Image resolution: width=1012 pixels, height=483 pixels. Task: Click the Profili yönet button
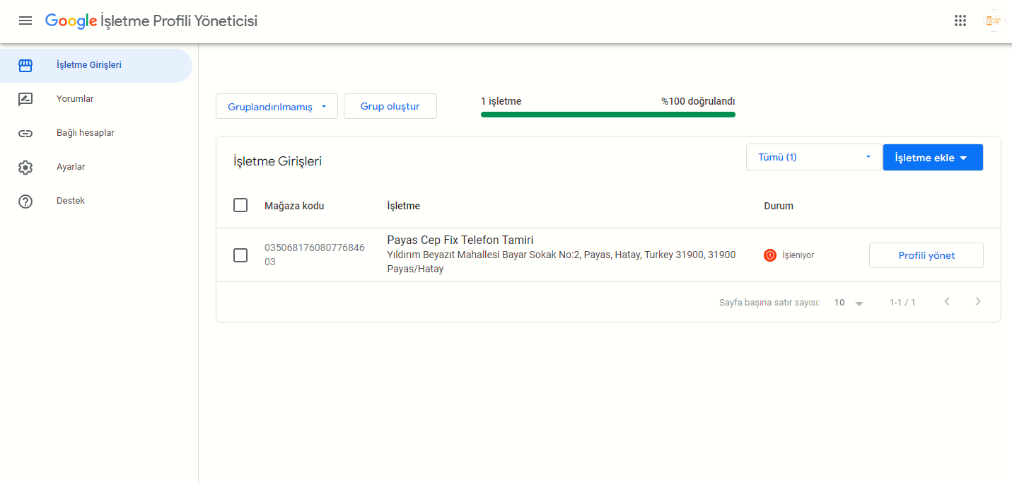tap(926, 255)
